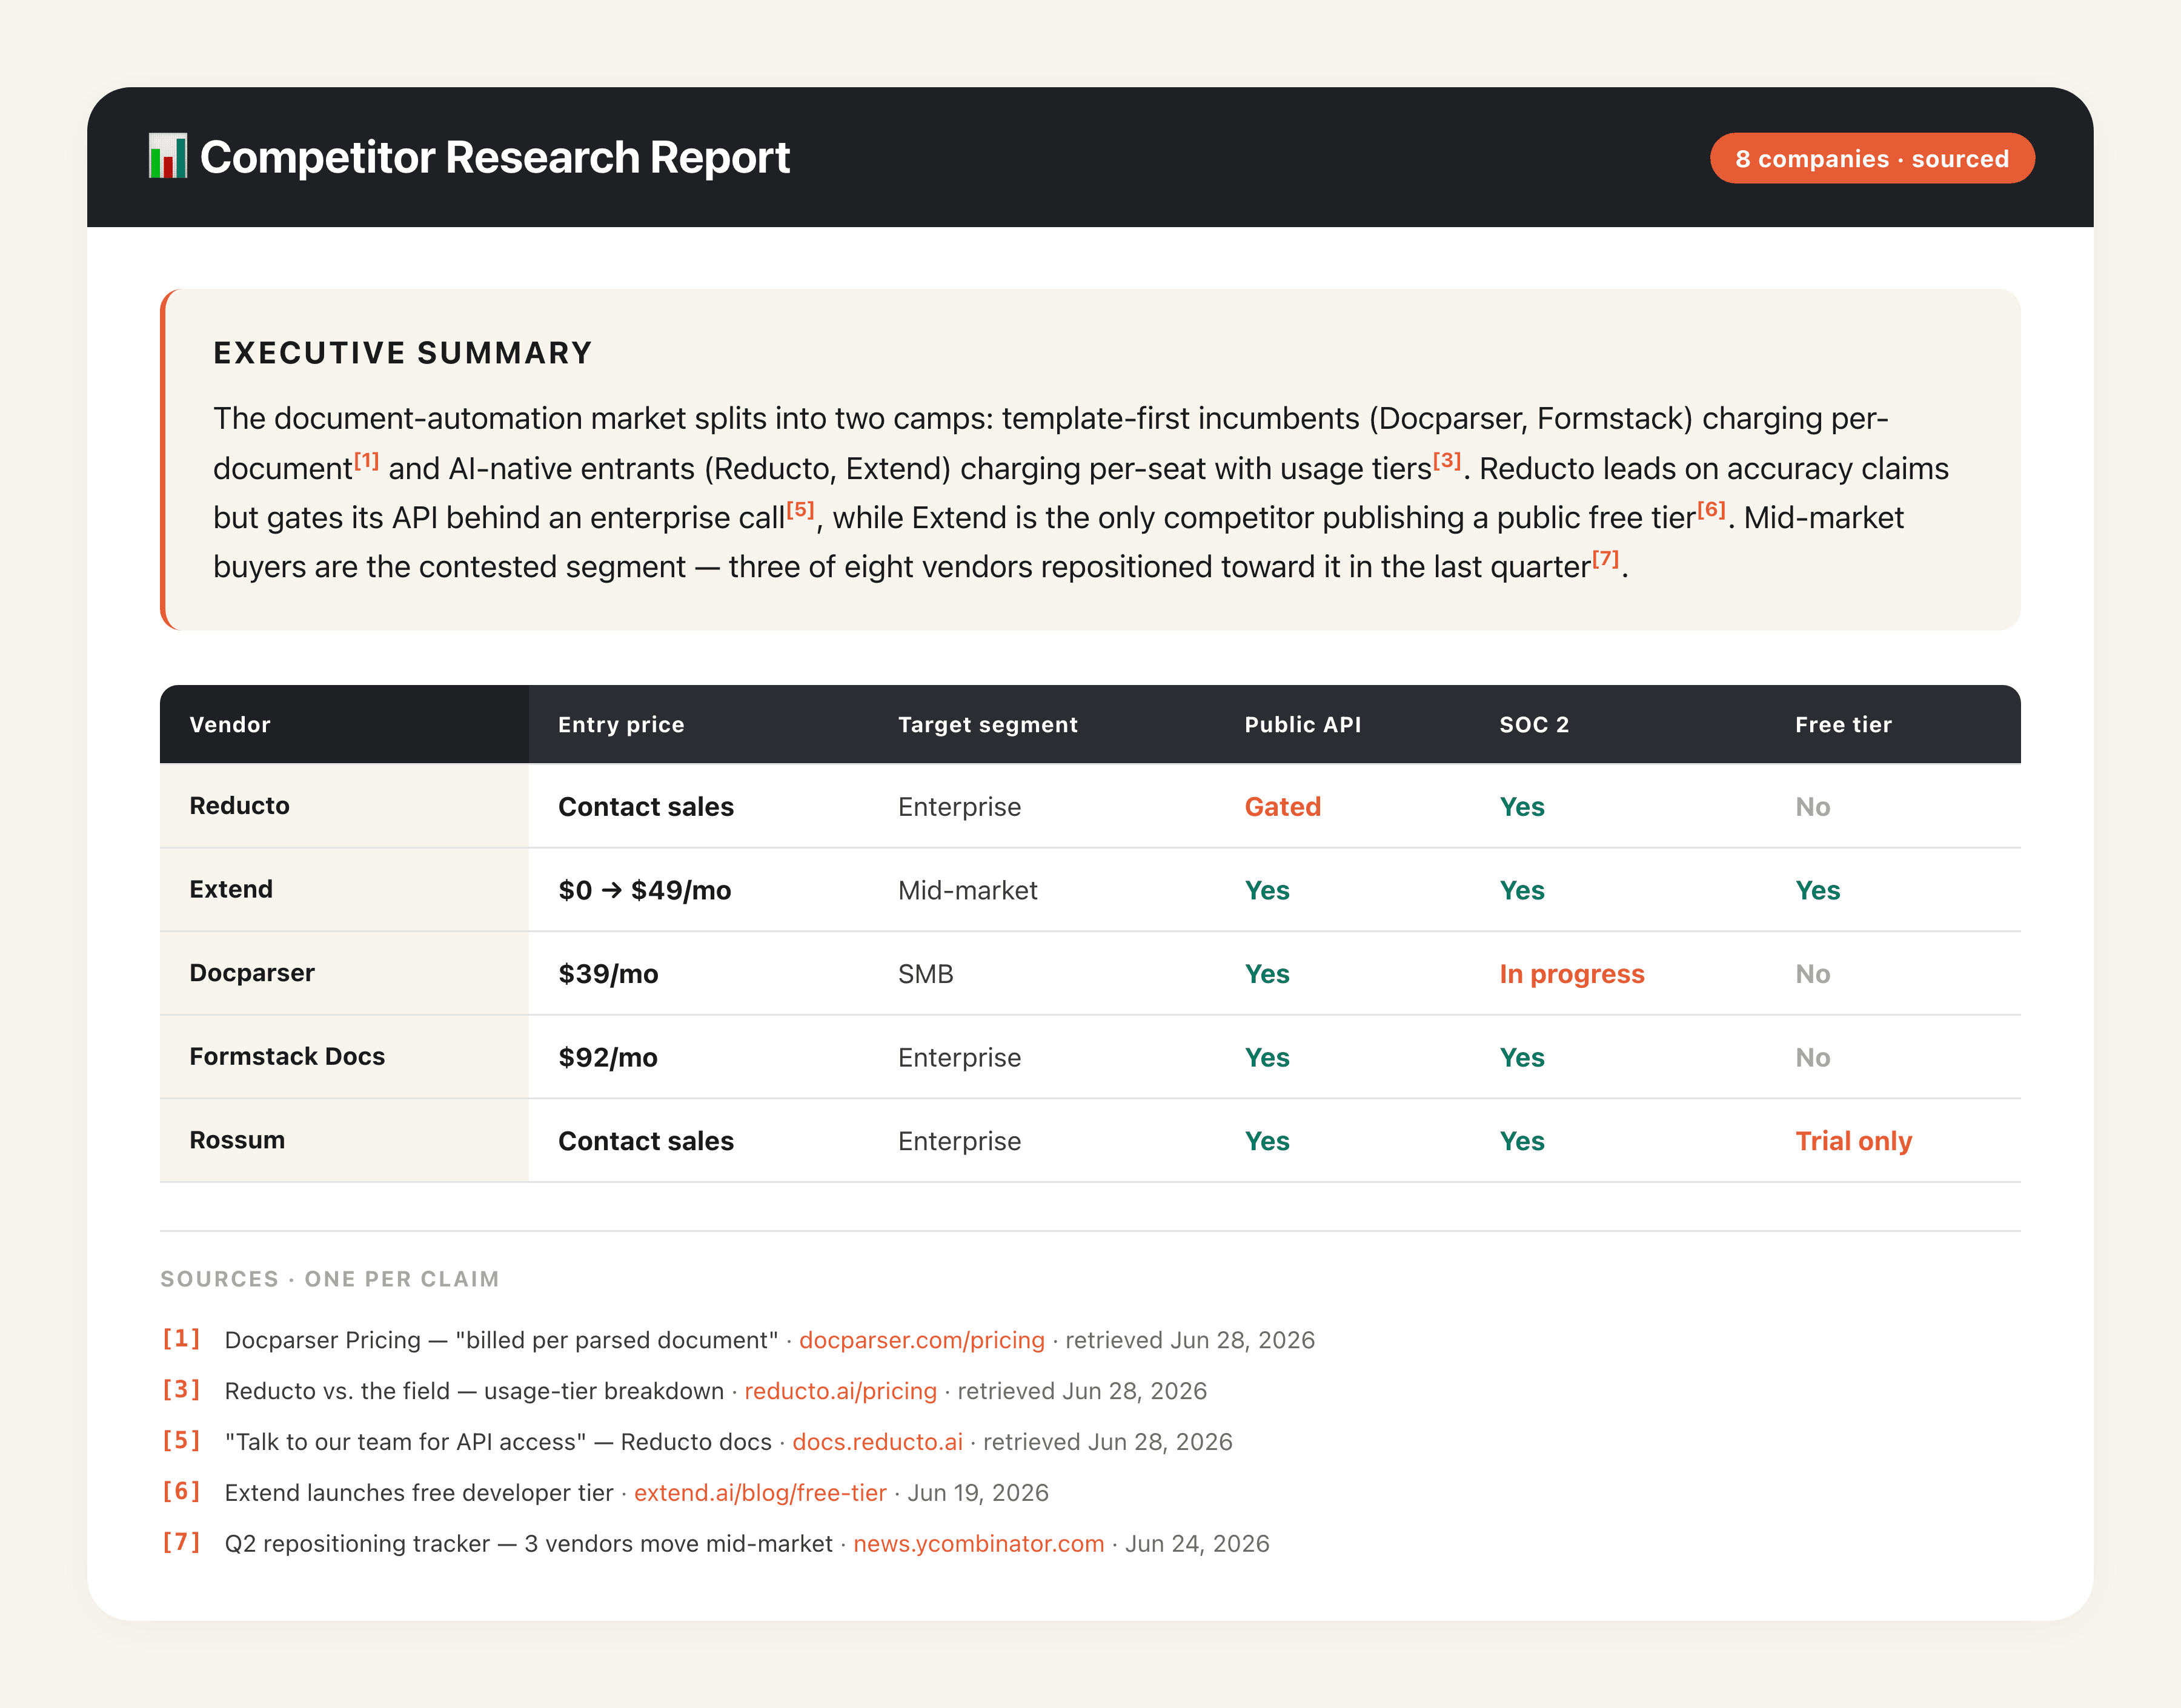Select the Rossum vendor cell
The width and height of the screenshot is (2181, 1708).
pos(344,1141)
